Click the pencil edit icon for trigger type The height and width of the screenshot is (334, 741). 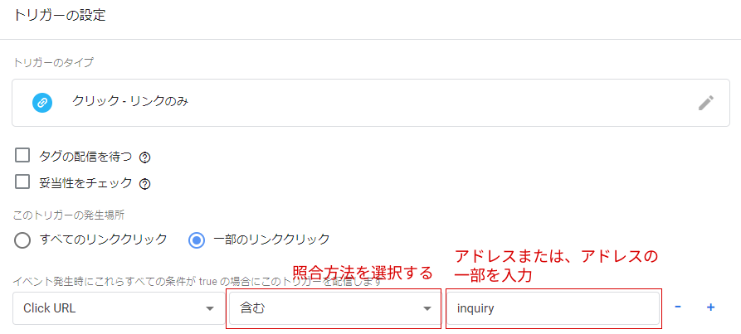pyautogui.click(x=705, y=103)
